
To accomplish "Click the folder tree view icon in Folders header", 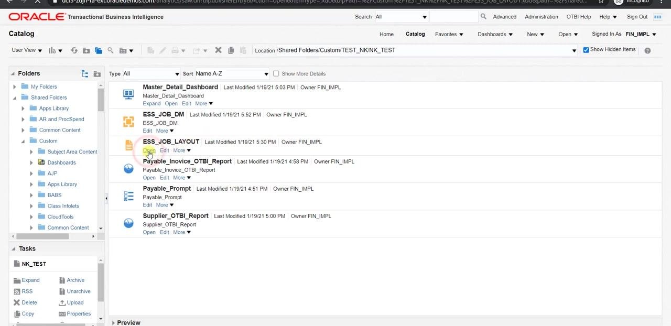I will 85,74.
